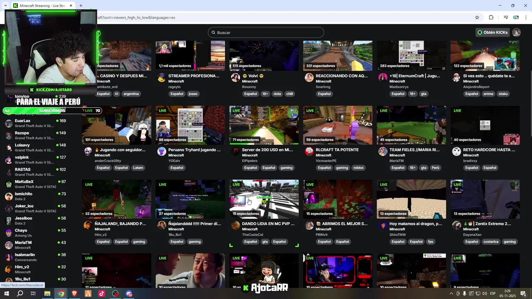Open the Chrome profile picture in the toolbar
Image resolution: width=532 pixels, height=299 pixels.
click(516, 17)
